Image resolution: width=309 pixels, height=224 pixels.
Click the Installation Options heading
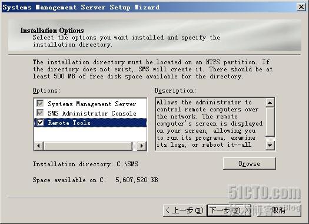point(52,31)
